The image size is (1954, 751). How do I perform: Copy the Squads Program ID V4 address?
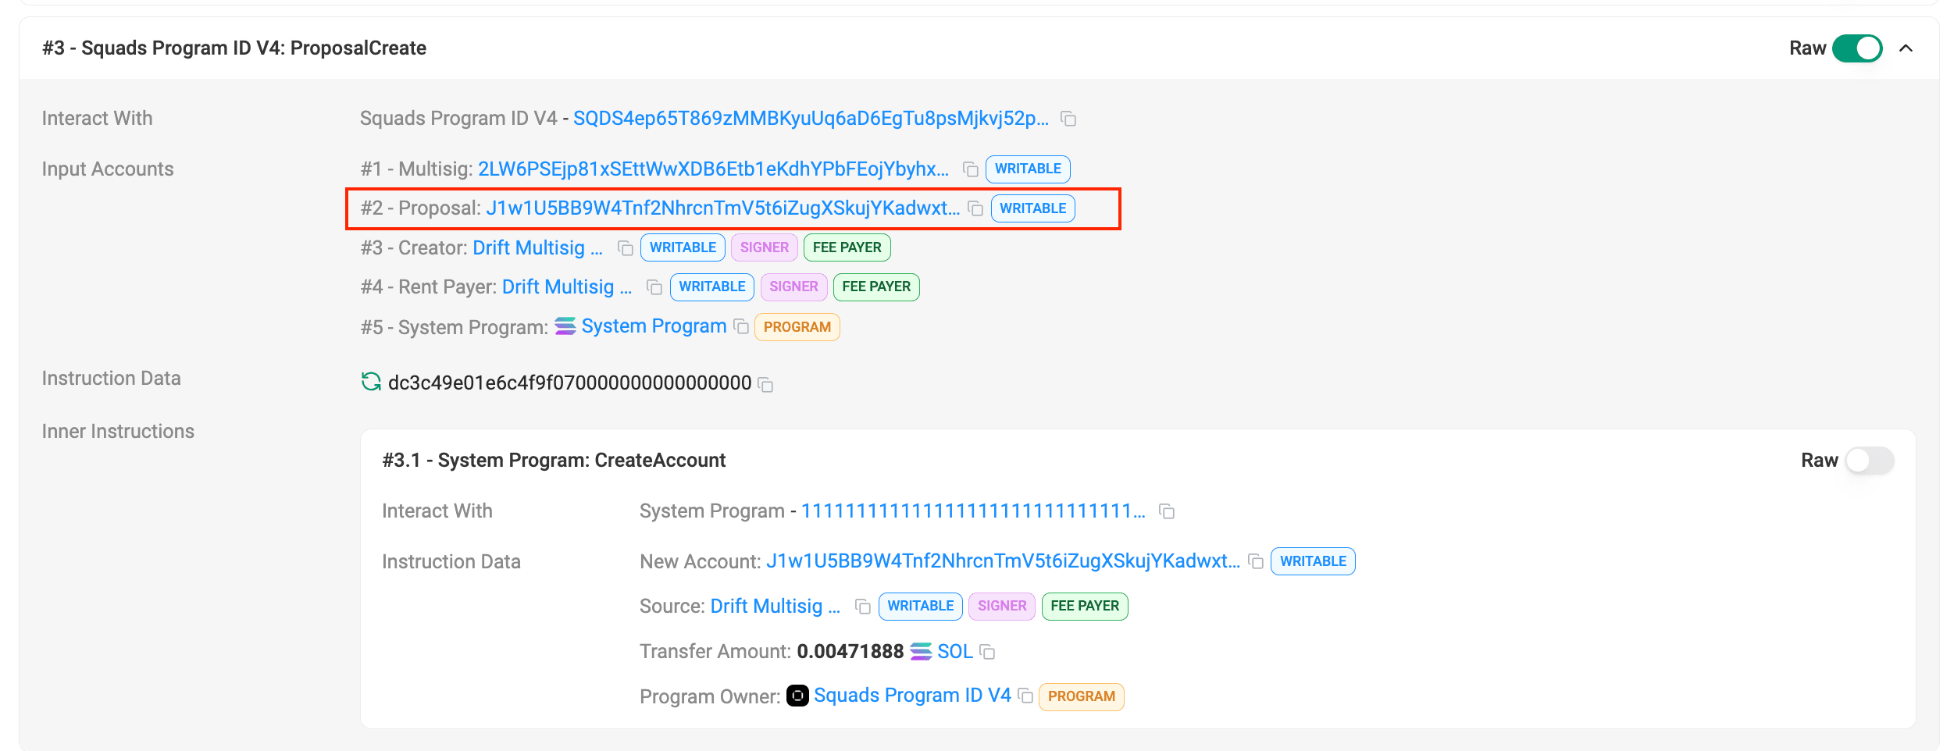tap(1068, 119)
